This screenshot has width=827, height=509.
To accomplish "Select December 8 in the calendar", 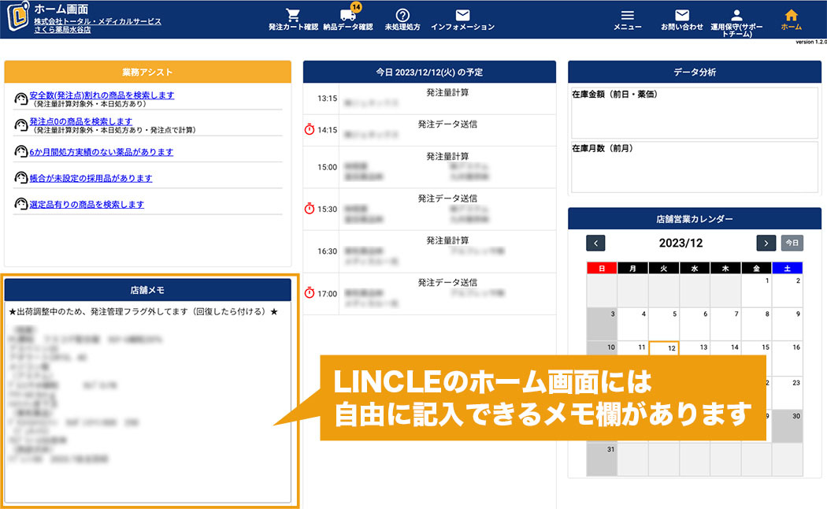I will click(x=756, y=324).
